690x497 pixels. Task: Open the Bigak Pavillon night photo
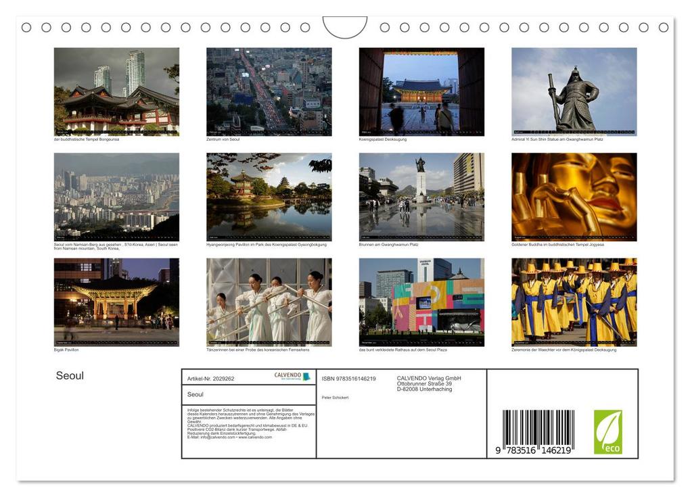[116, 302]
